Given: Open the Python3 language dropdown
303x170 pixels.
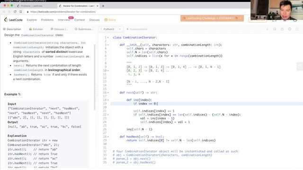Looking at the screenshot, I should 110,29.
